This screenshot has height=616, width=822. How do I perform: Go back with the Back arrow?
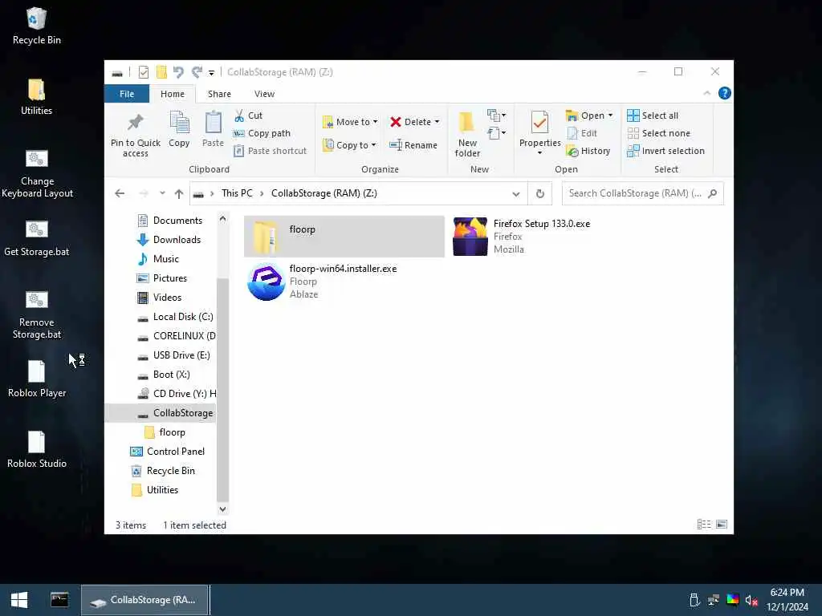point(120,193)
